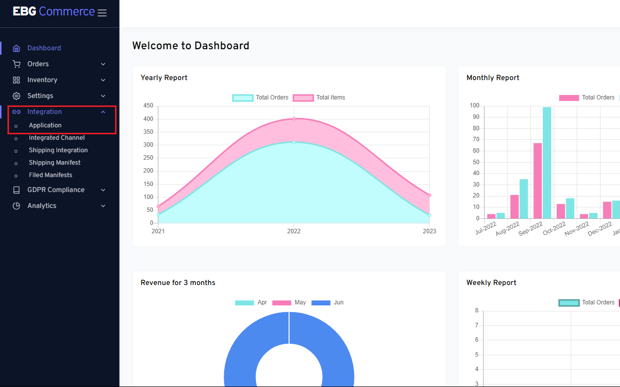This screenshot has height=387, width=620.
Task: Toggle the Apr legend in revenue chart
Action: 251,302
